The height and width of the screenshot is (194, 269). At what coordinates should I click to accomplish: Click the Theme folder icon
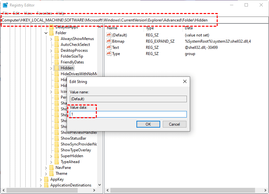pos(51,173)
